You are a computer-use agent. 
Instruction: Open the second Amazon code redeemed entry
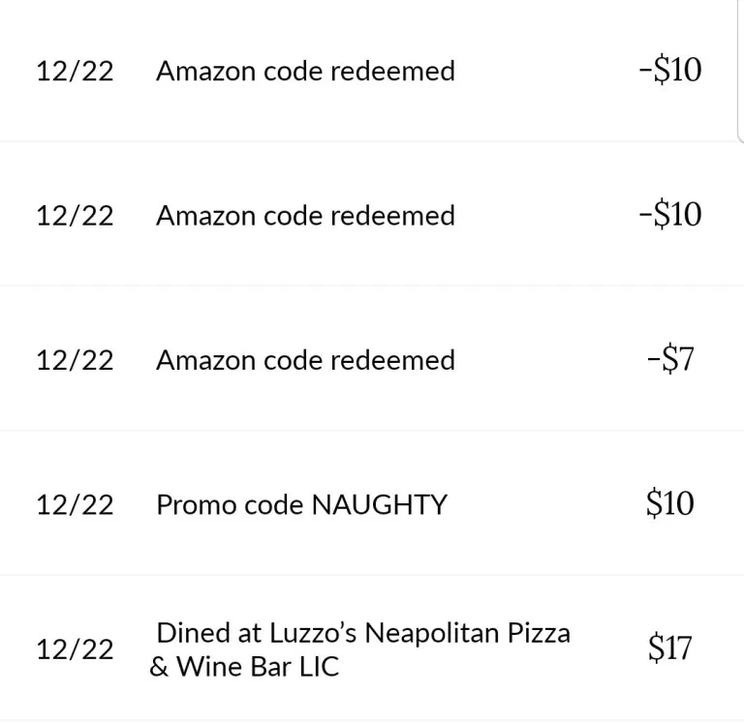pos(305,215)
